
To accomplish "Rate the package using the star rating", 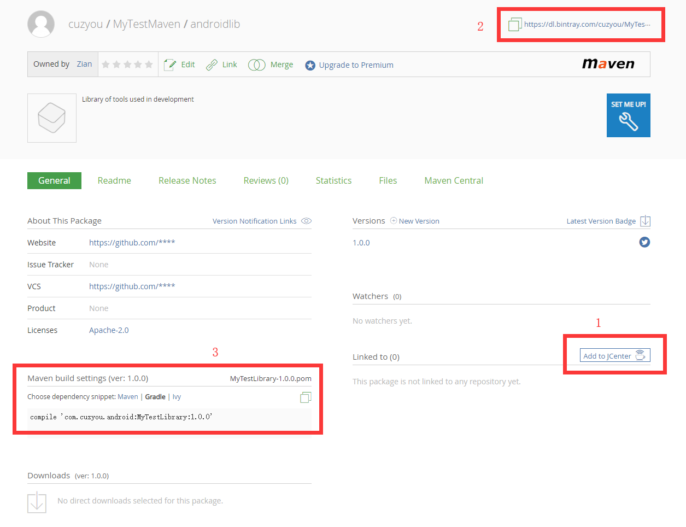I will pyautogui.click(x=127, y=64).
